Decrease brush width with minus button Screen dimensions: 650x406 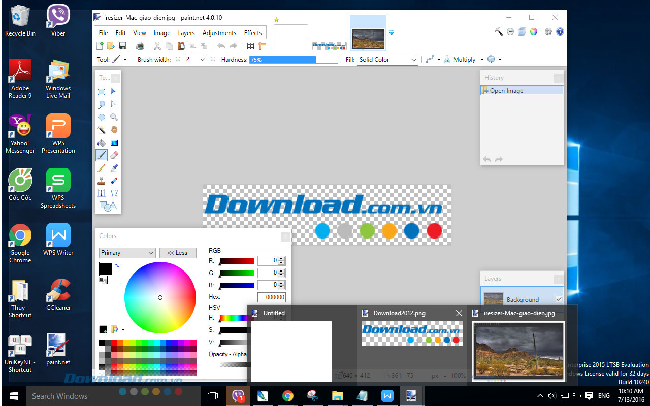coord(178,59)
